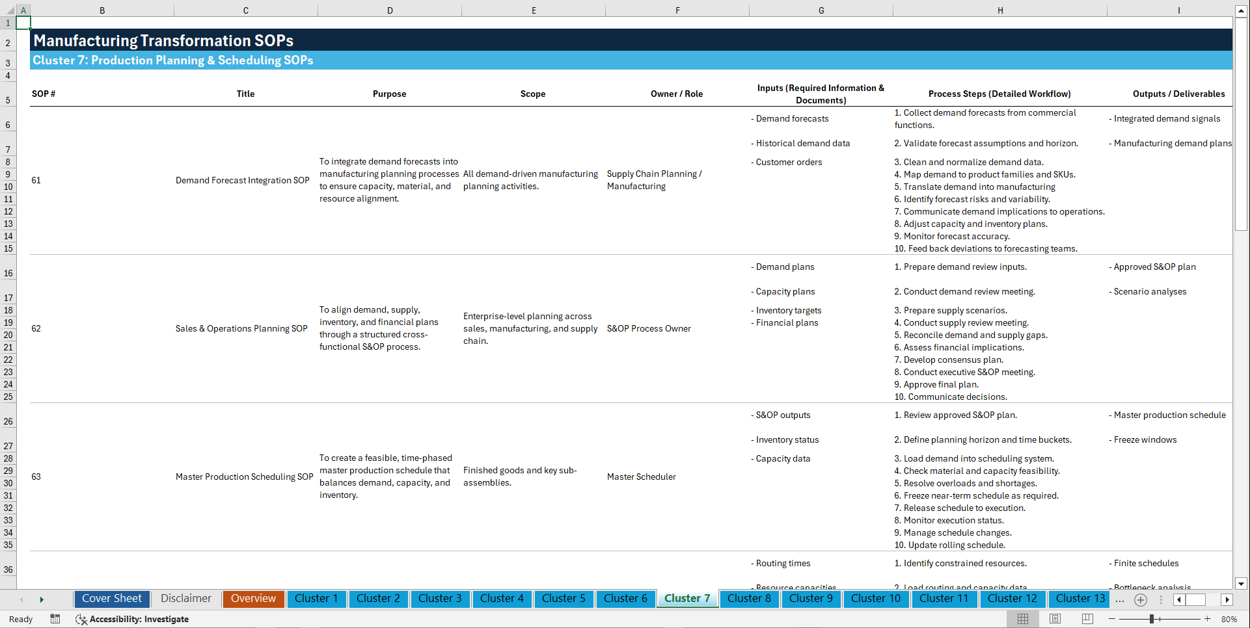Open the Overview sheet tab

[x=253, y=599]
